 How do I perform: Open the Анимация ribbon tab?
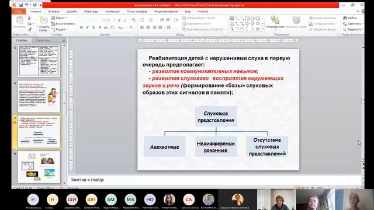(112, 11)
